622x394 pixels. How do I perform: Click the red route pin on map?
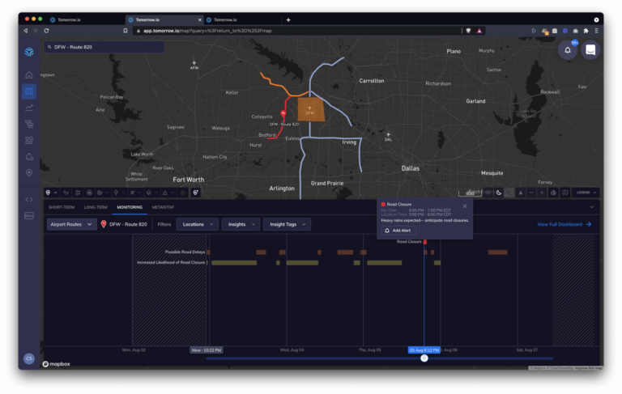click(x=283, y=114)
